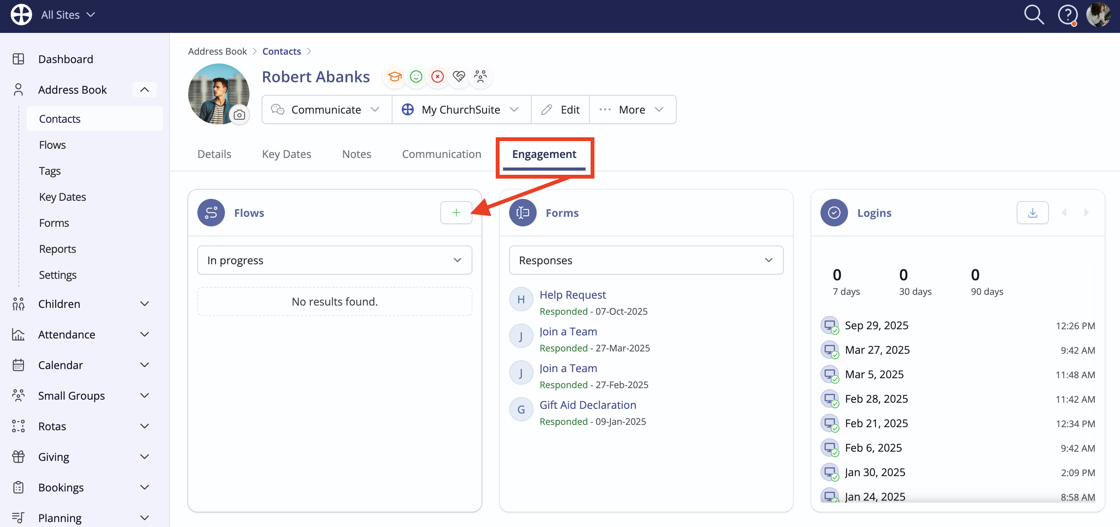Screen dimensions: 1120x527
Task: Open Forms in the sidebar
Action: tap(54, 223)
